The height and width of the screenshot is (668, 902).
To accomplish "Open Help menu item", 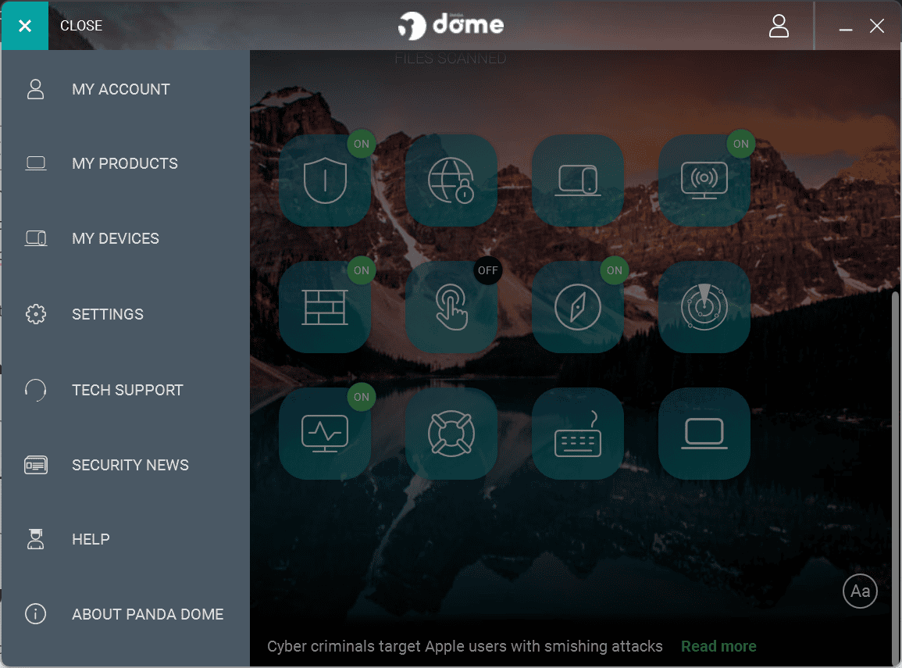I will click(126, 539).
